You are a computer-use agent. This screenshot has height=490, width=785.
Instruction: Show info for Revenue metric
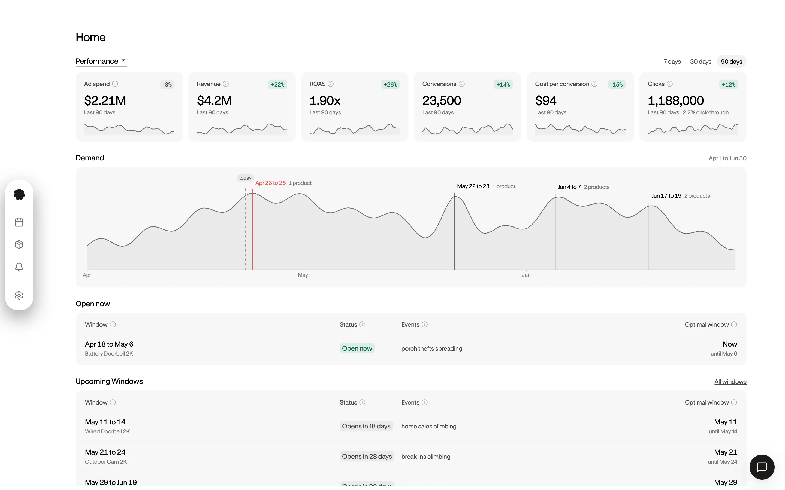click(226, 84)
